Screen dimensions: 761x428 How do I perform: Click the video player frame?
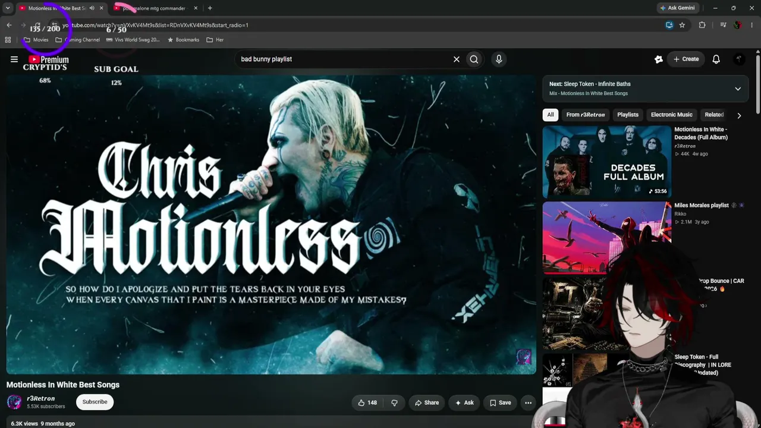[271, 225]
